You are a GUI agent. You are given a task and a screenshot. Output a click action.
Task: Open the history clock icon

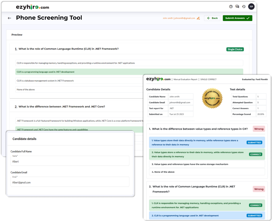click(x=244, y=7)
